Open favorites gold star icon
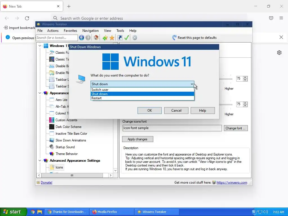 coord(112,38)
